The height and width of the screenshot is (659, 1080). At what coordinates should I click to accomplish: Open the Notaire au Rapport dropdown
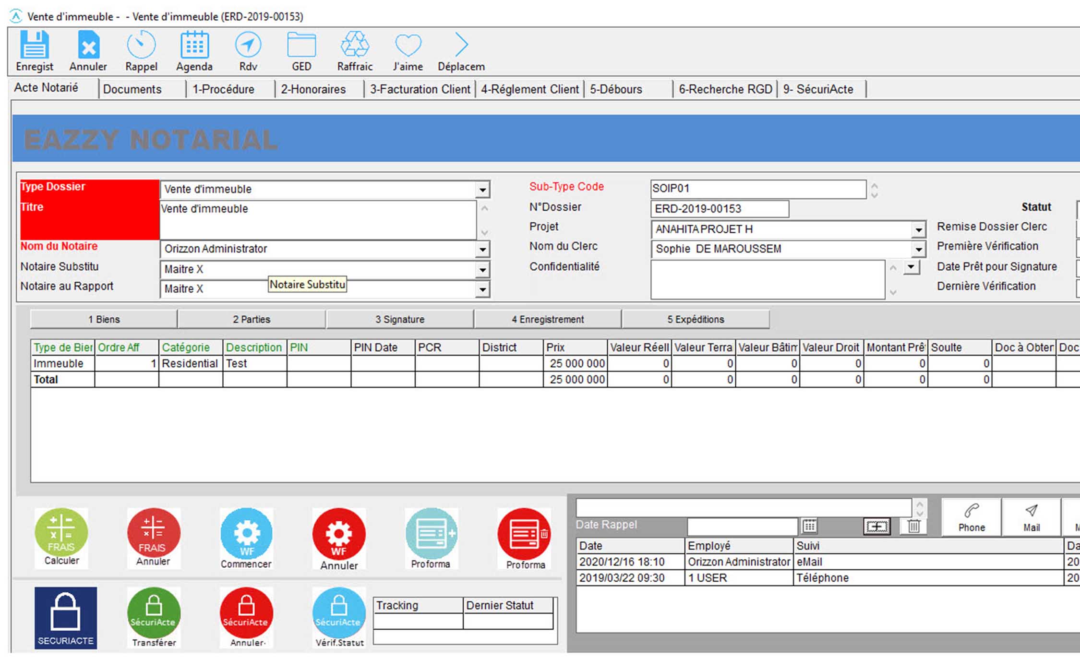482,289
